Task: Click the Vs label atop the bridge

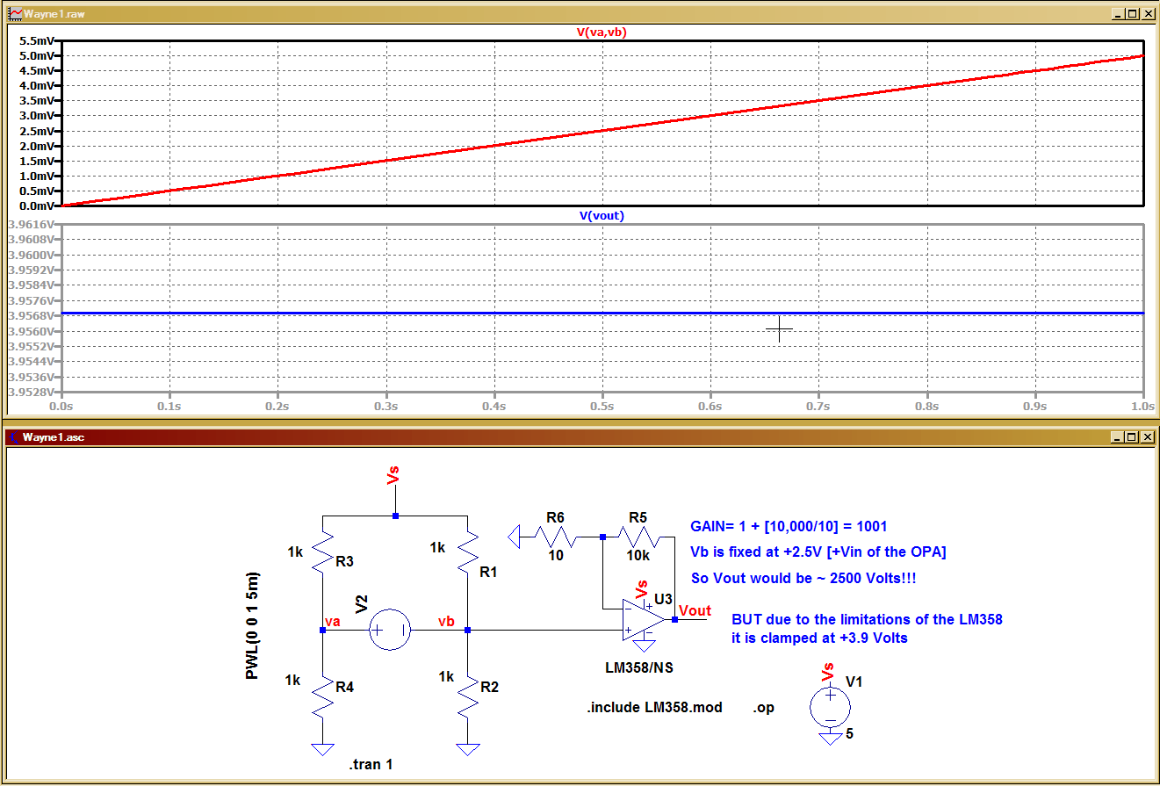Action: click(x=393, y=476)
